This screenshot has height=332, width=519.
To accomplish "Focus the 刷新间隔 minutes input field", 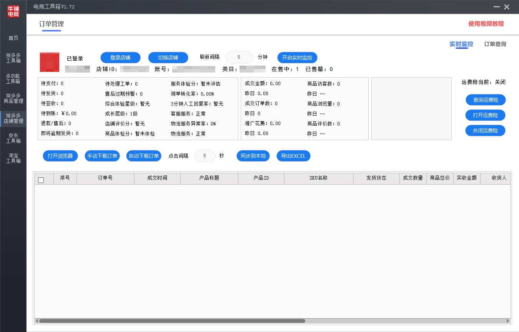I will (x=239, y=57).
